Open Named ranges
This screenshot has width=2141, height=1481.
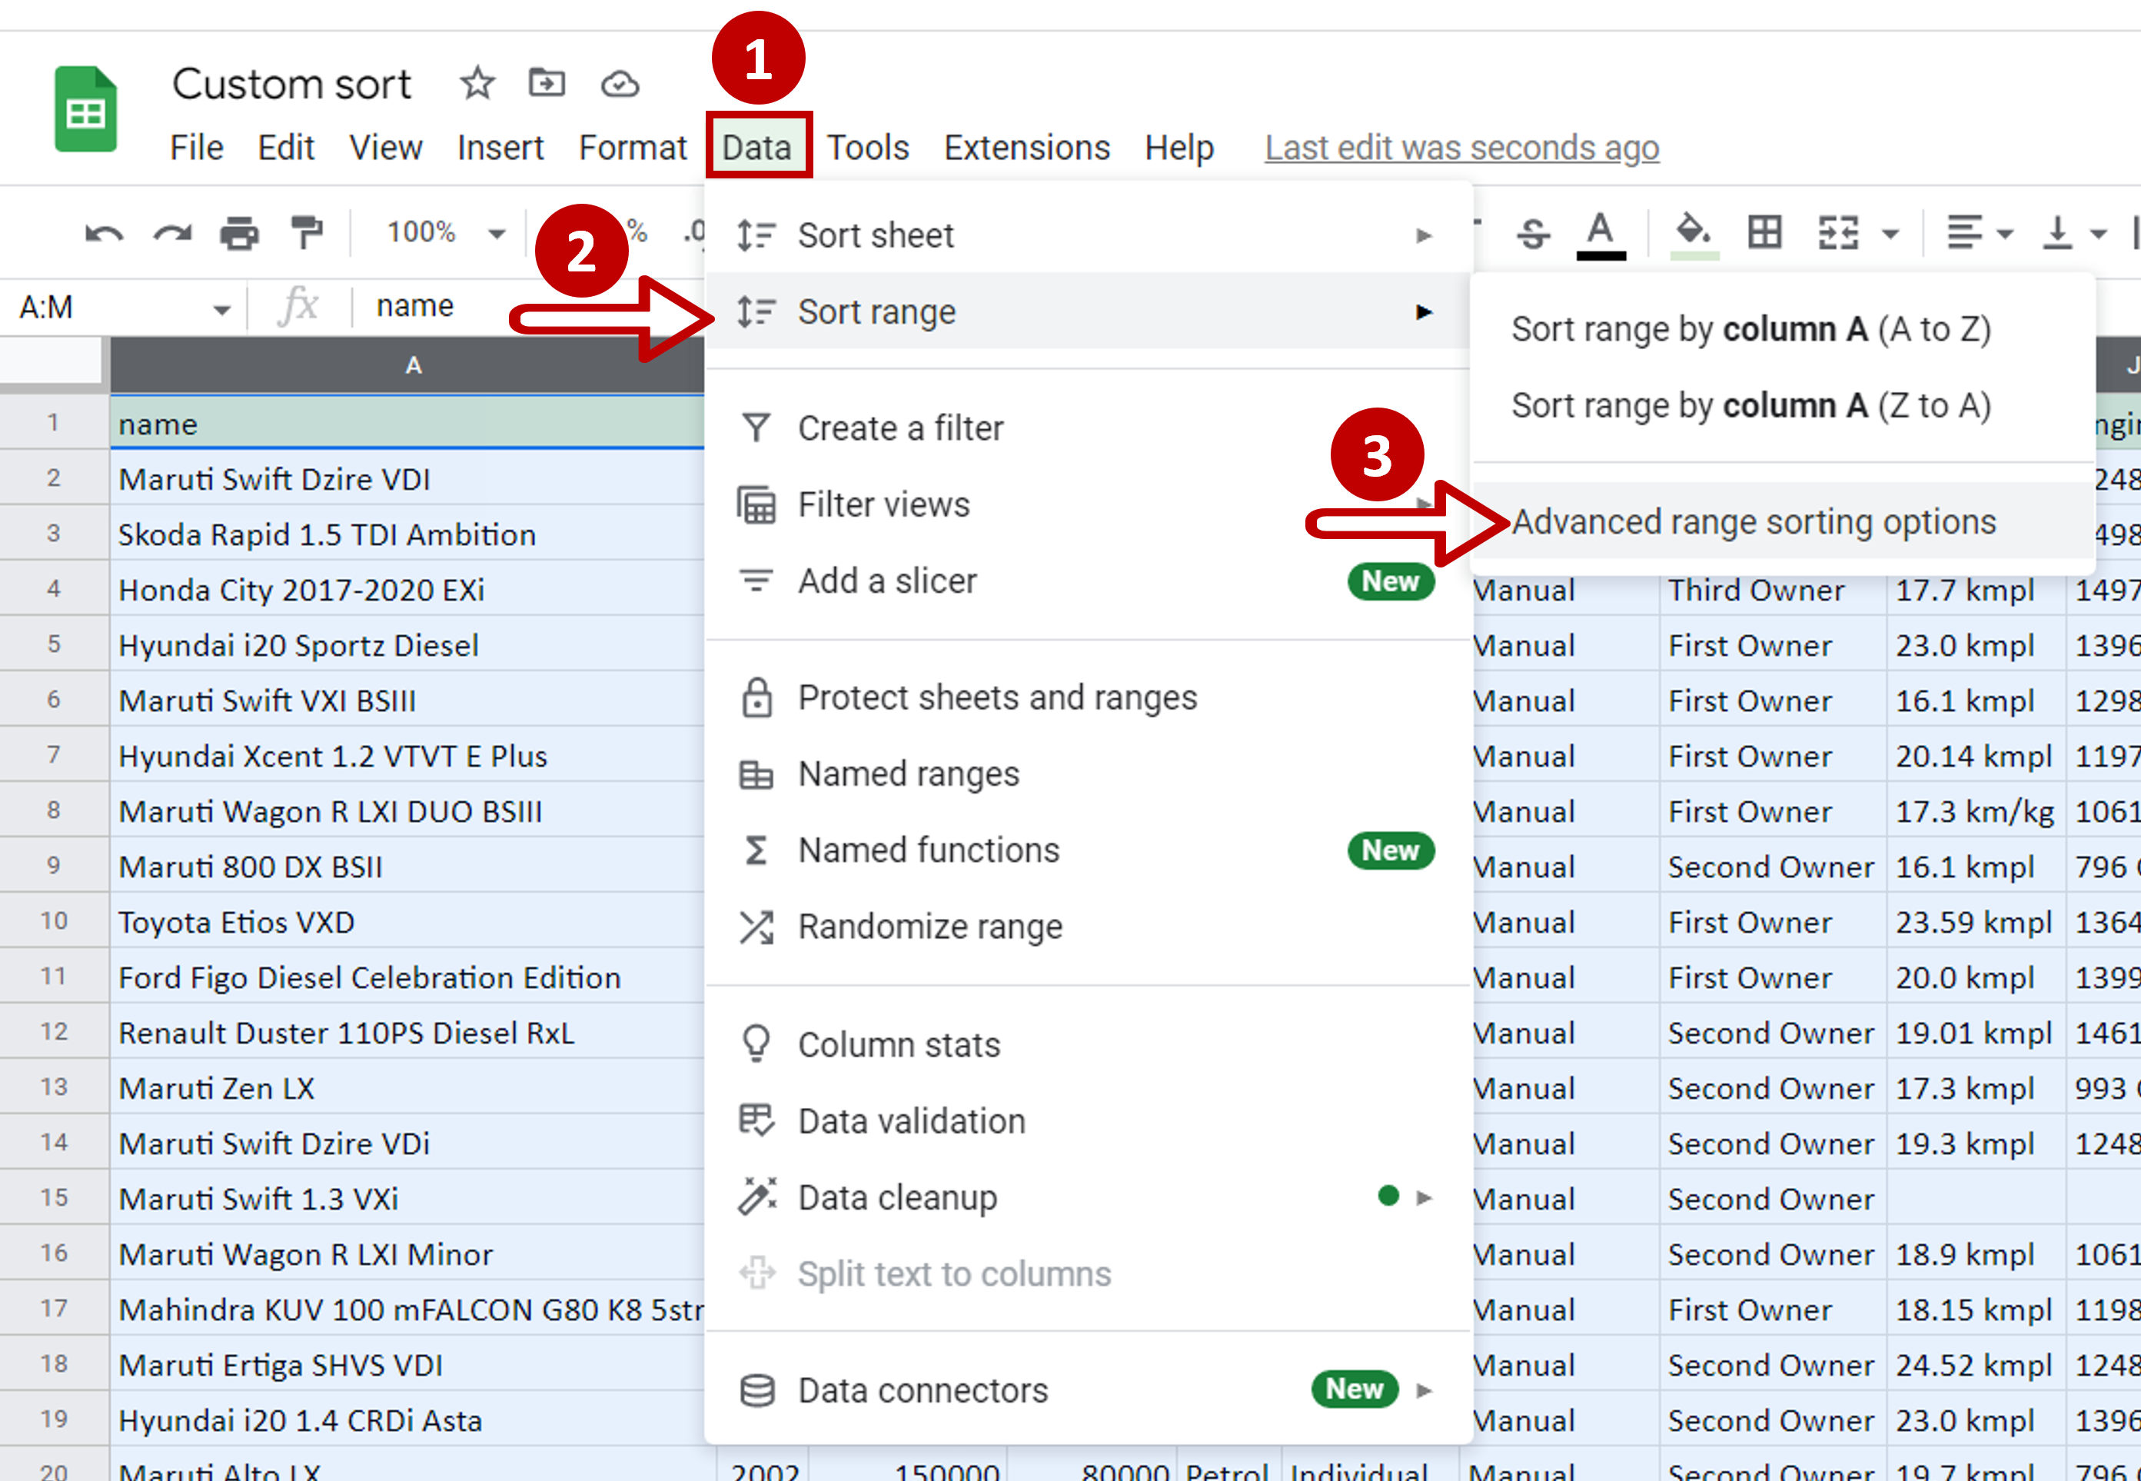[1088, 774]
